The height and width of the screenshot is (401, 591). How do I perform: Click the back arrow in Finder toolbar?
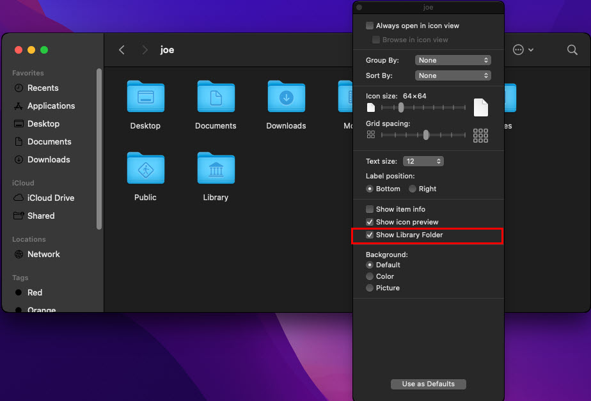tap(122, 50)
